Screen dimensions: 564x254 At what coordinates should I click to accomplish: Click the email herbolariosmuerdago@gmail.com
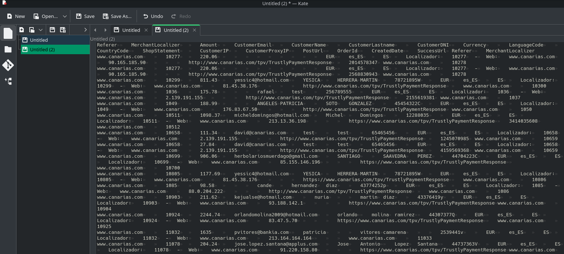276,156
